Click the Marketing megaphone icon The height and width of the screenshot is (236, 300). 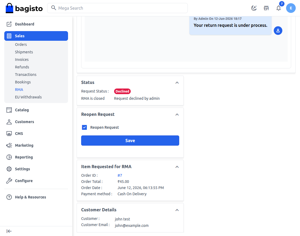point(9,145)
